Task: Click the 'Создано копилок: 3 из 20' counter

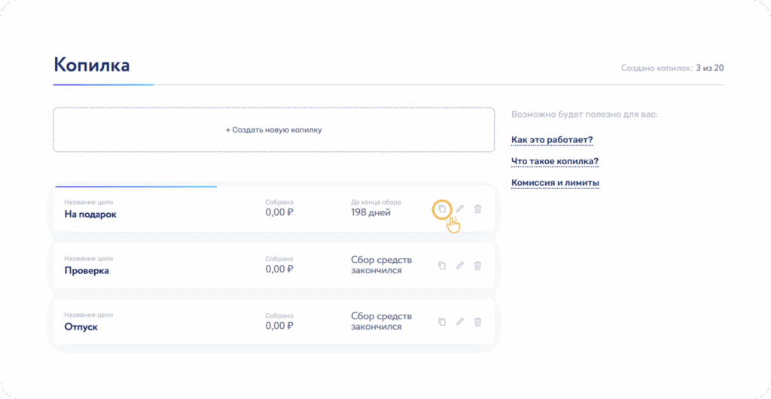Action: pos(672,68)
